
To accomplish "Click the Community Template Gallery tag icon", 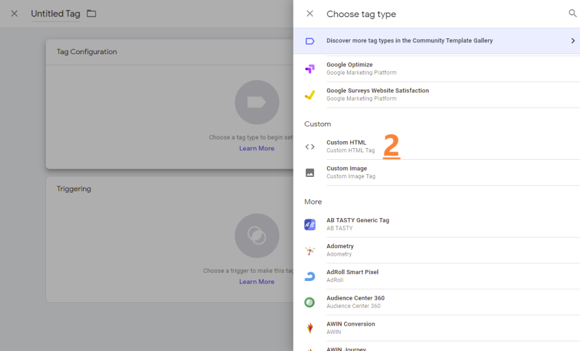I will 310,41.
